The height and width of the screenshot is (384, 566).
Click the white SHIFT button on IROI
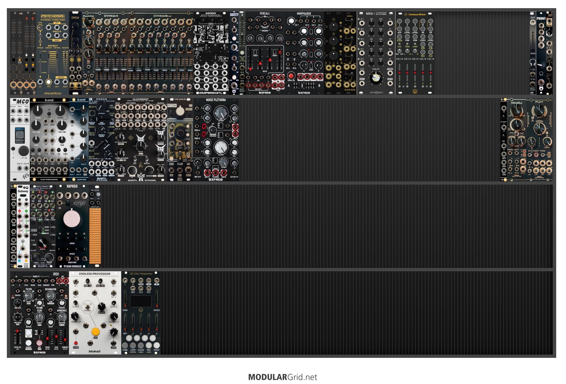28,333
